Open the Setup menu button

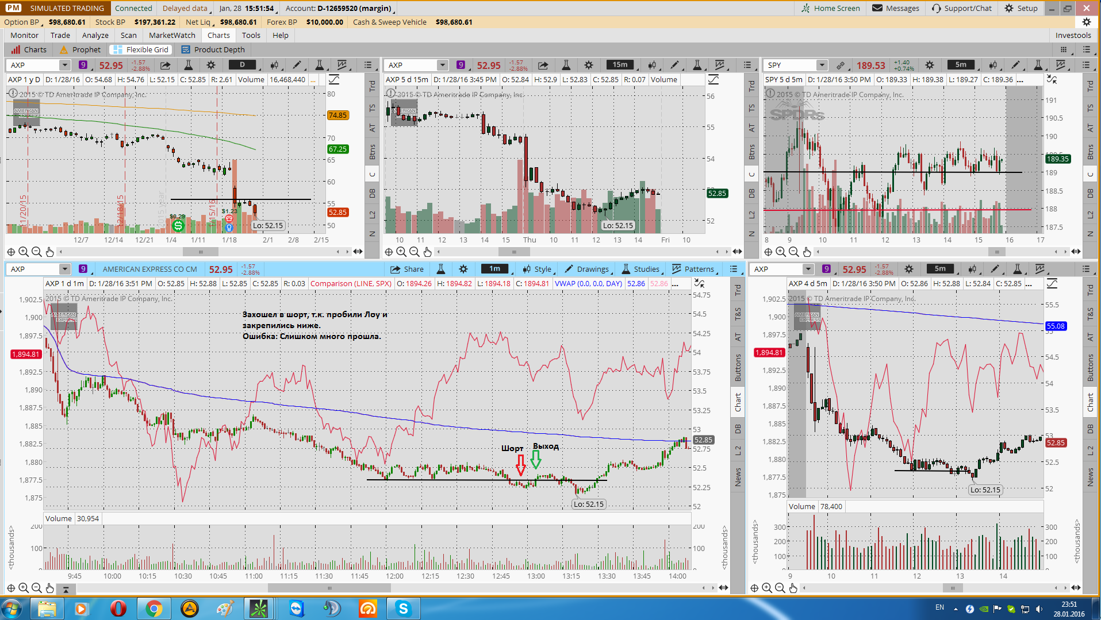[x=1021, y=8]
